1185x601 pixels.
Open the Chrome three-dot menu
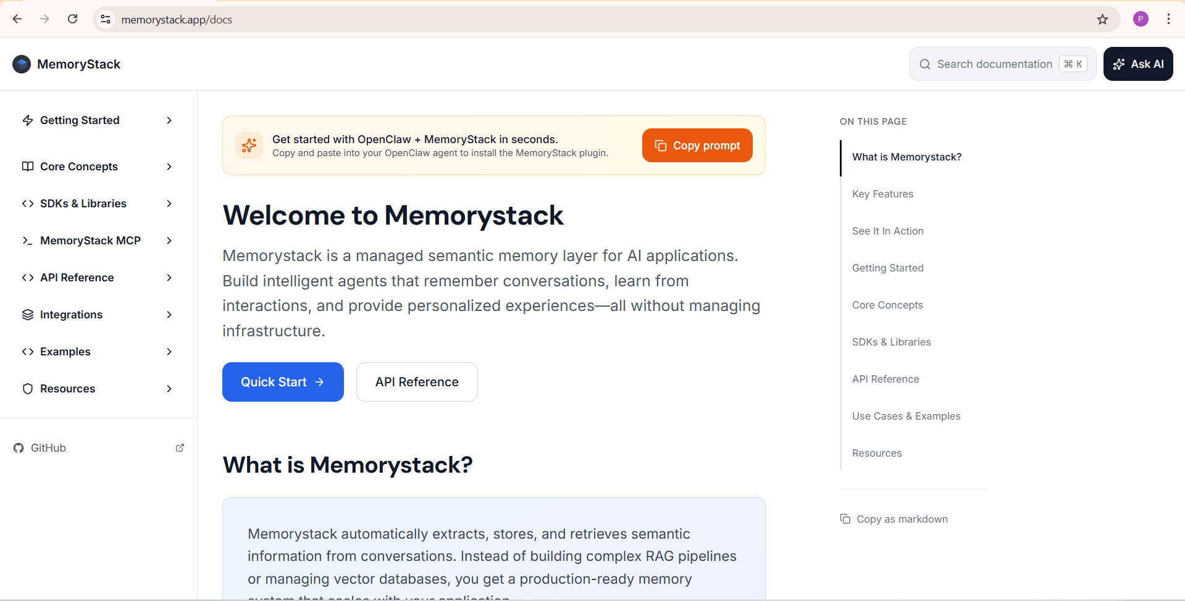pyautogui.click(x=1168, y=19)
